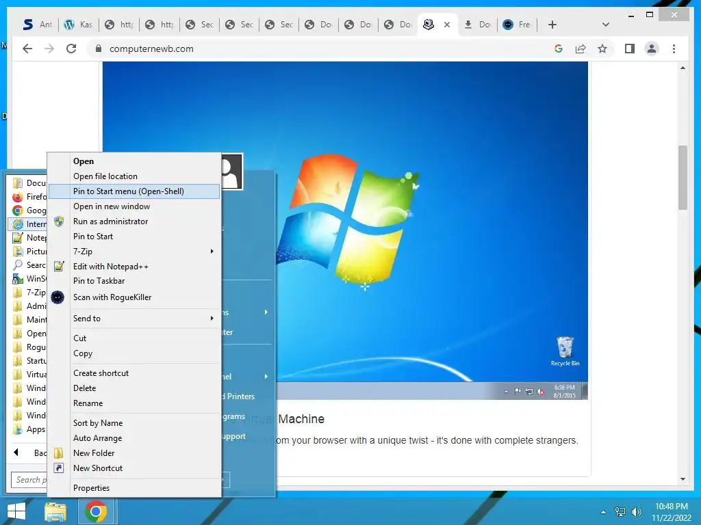Close the active computernewb tab
This screenshot has height=525, width=701.
click(x=446, y=25)
